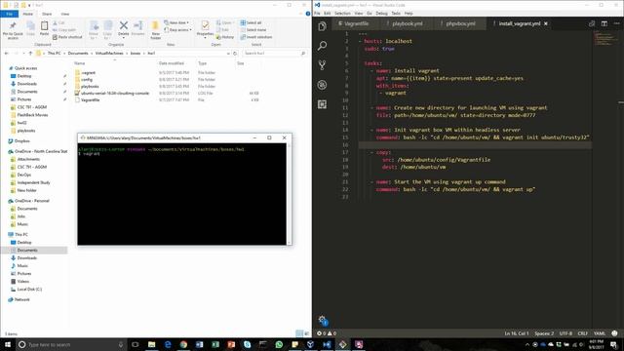Click Select all in the ribbon
This screenshot has width=624, height=351.
(252, 22)
